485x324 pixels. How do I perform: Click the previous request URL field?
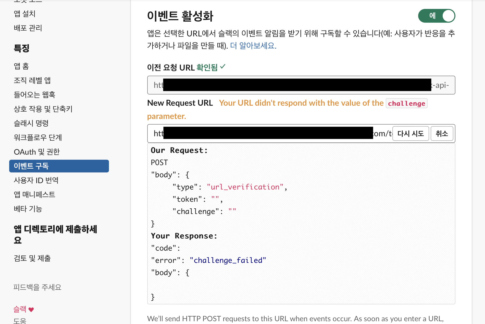(301, 85)
